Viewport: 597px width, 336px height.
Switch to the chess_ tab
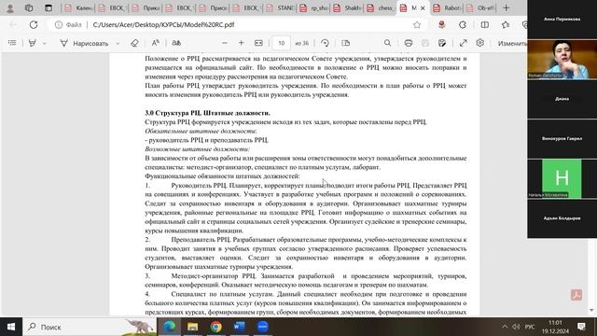(381, 7)
